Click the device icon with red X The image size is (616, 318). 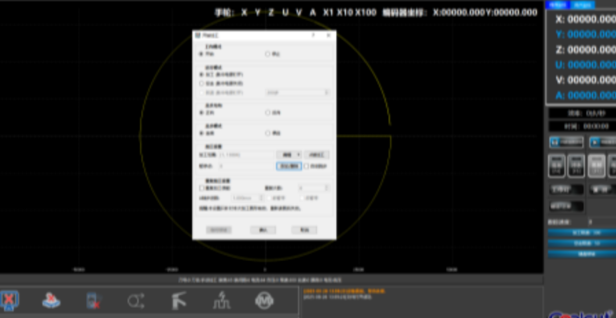click(x=93, y=300)
